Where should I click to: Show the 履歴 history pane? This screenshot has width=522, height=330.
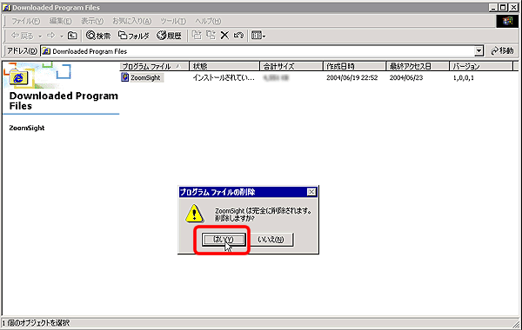(x=169, y=36)
